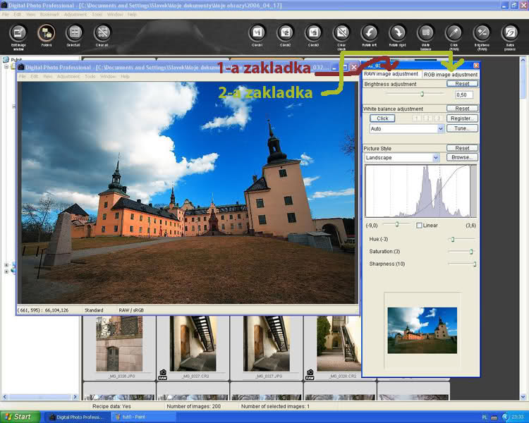Click Browse... for Picture Style

point(462,157)
